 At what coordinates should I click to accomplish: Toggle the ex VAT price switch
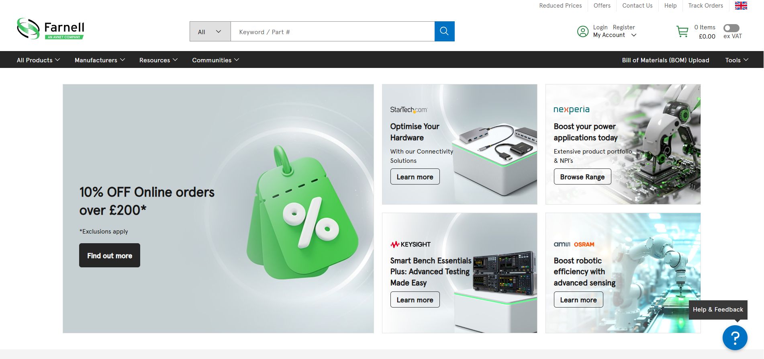click(731, 28)
